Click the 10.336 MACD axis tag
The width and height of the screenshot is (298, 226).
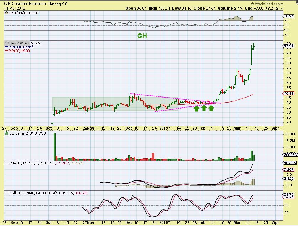[289, 163]
